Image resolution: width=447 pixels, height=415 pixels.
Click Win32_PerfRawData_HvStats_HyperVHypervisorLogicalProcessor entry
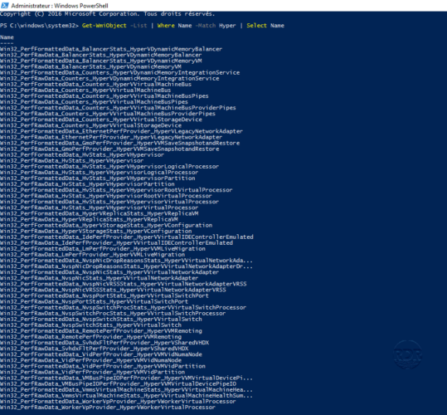coord(99,173)
